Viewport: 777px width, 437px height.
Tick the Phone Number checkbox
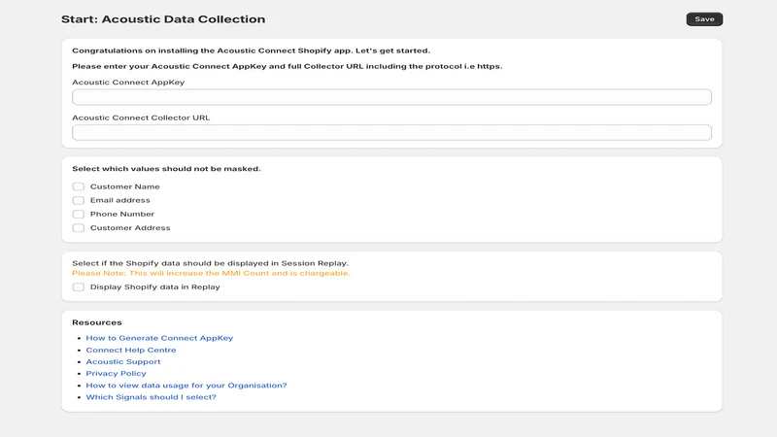(x=79, y=214)
